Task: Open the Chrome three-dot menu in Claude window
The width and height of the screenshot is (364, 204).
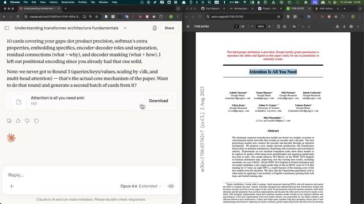Action: click(178, 16)
